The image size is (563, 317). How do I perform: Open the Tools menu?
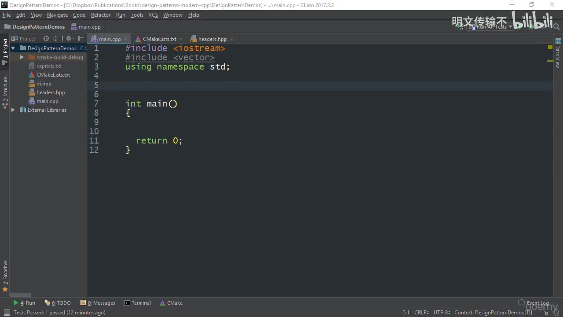(137, 15)
